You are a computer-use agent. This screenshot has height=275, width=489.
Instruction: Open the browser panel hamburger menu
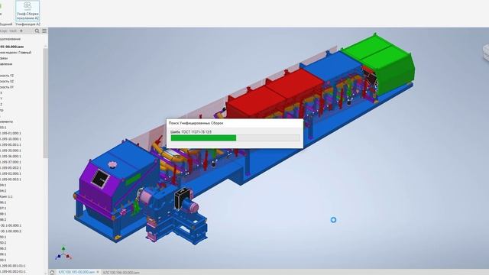pos(44,31)
